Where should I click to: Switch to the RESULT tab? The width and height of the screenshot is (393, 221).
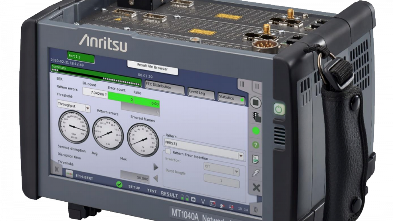pyautogui.click(x=169, y=194)
